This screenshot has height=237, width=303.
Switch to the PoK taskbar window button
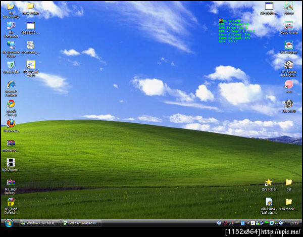tap(81, 223)
